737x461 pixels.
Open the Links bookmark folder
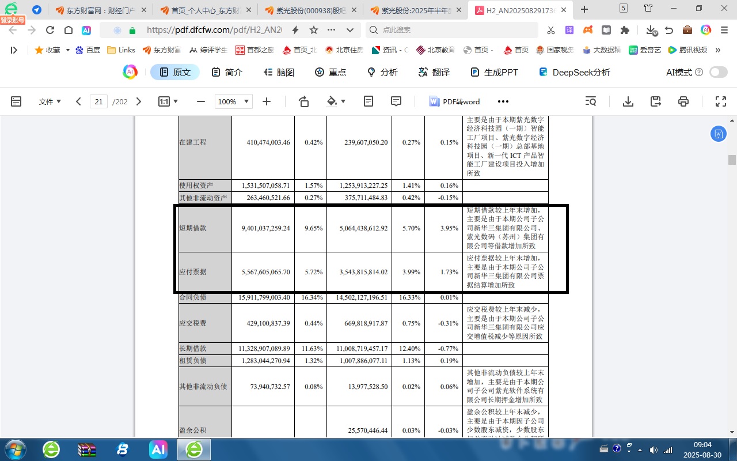pos(121,50)
